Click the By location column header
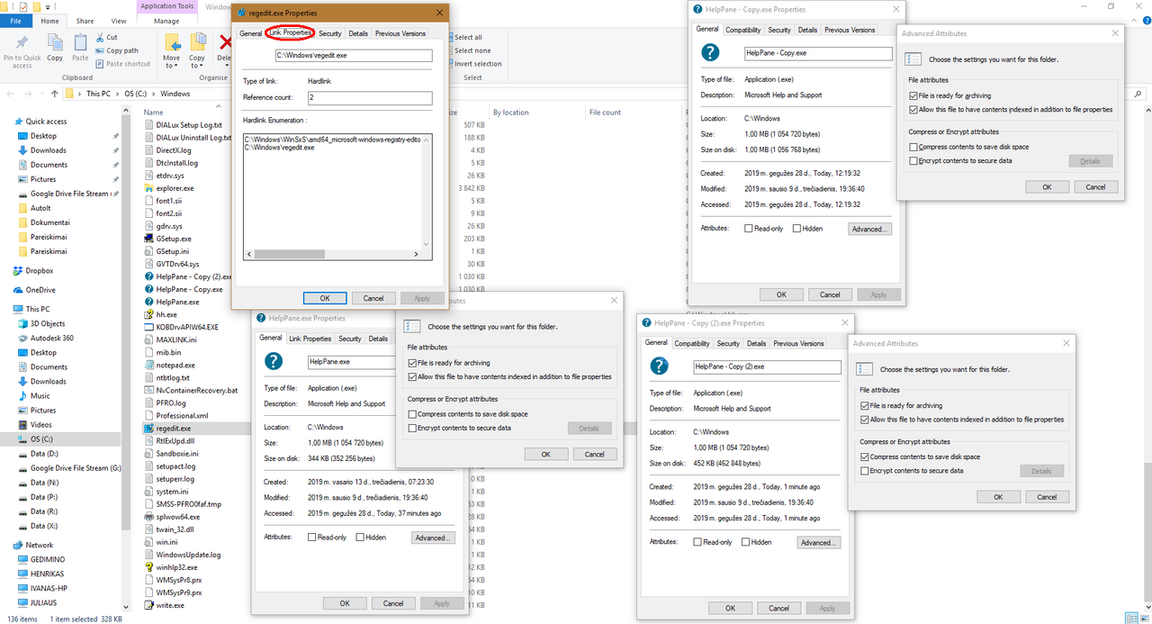 [x=510, y=113]
